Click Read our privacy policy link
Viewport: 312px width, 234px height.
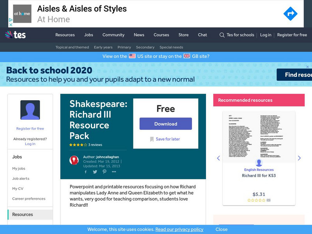coord(179,229)
